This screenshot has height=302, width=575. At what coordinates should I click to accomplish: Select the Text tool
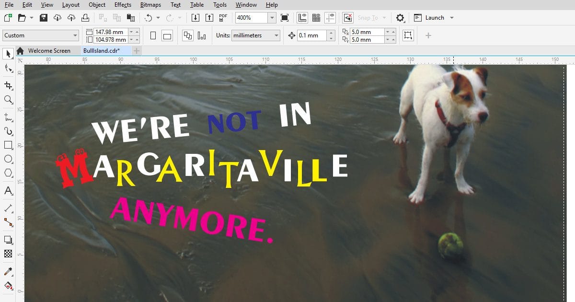8,191
